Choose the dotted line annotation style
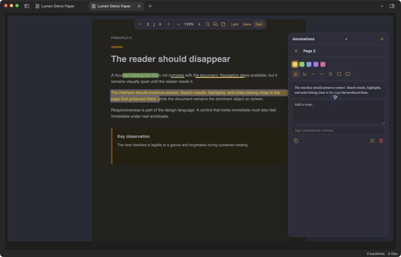401x257 pixels. [x=322, y=74]
